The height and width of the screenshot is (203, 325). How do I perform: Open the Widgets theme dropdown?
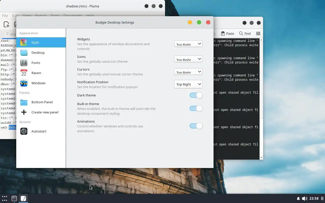click(x=188, y=44)
